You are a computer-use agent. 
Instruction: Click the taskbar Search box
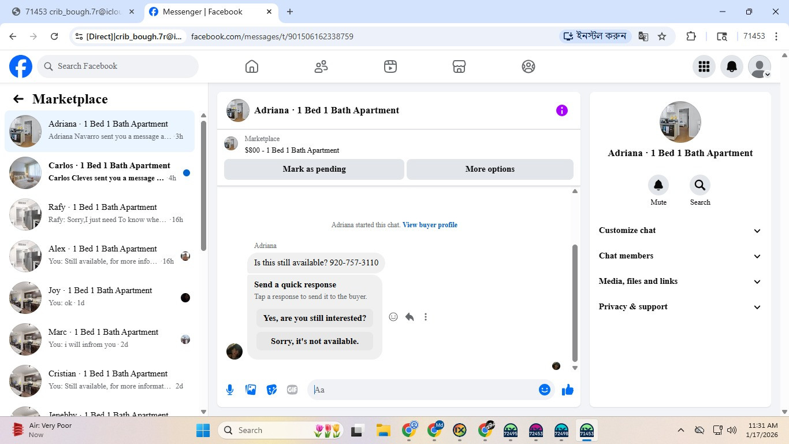click(x=281, y=430)
